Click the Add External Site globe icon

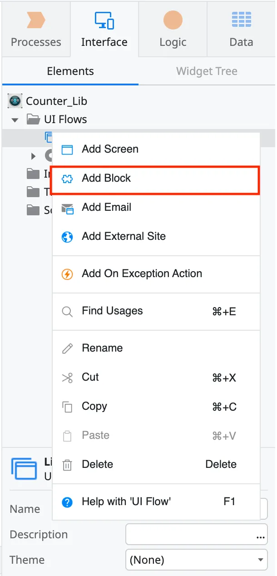pyautogui.click(x=68, y=236)
